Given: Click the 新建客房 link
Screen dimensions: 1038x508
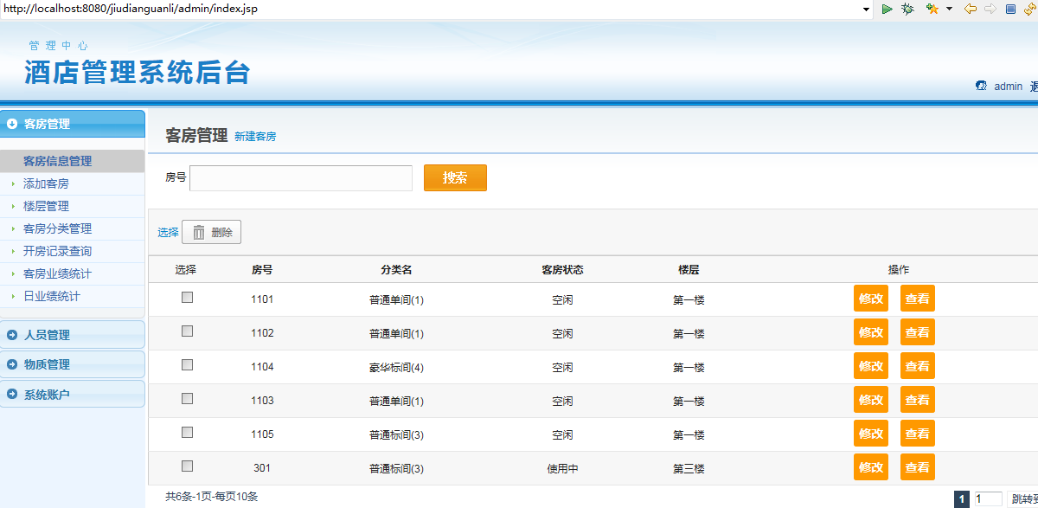Looking at the screenshot, I should pyautogui.click(x=255, y=137).
